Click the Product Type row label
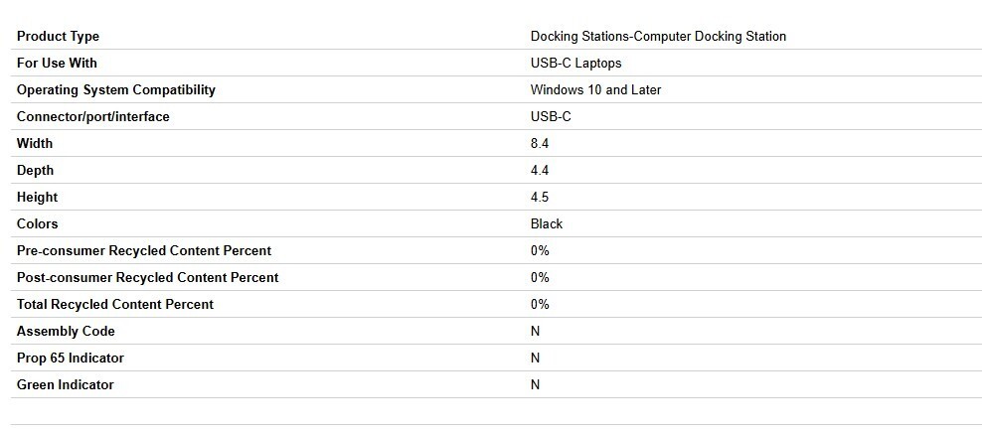 coord(58,37)
